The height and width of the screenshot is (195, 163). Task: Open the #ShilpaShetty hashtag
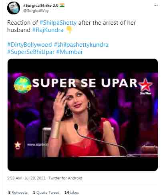tap(58, 23)
